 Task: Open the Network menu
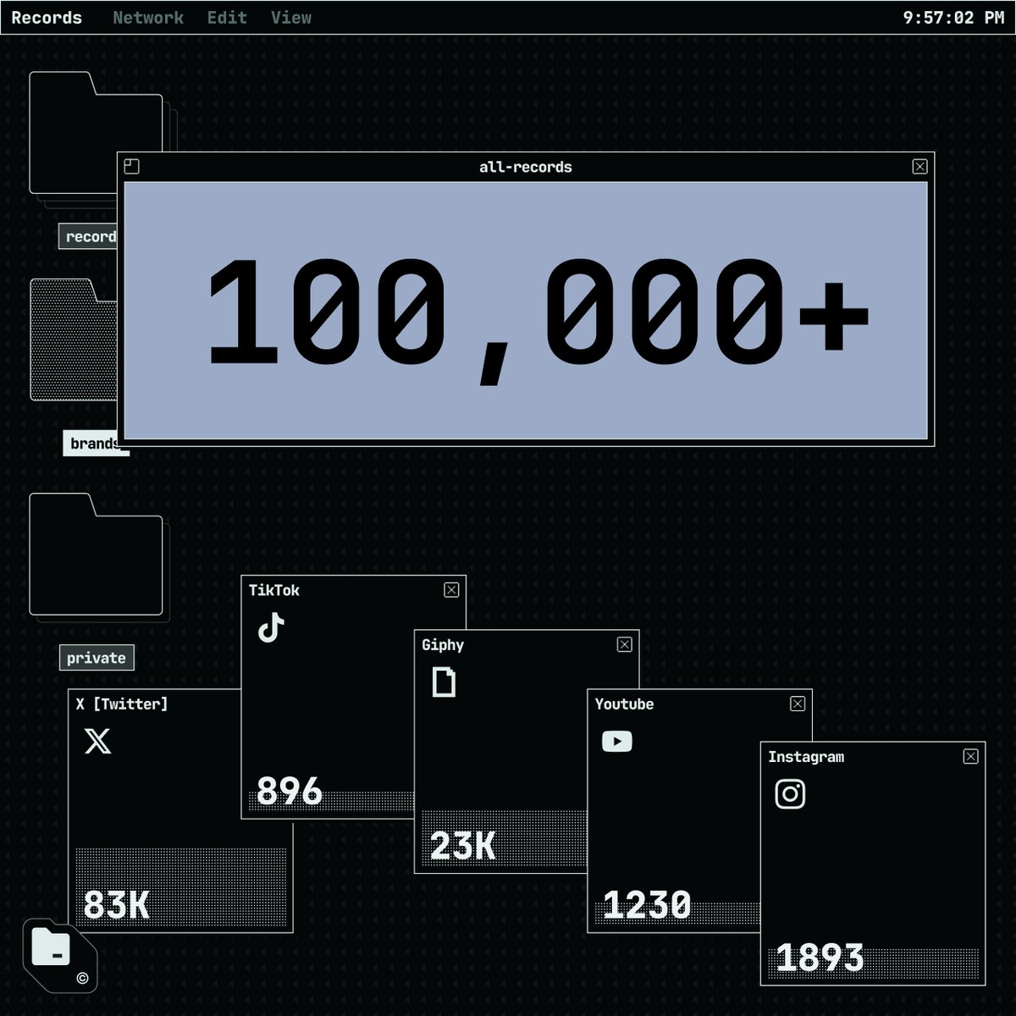click(148, 18)
